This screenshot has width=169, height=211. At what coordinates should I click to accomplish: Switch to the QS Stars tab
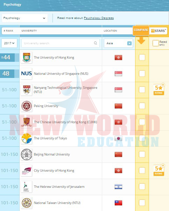[x=159, y=31]
